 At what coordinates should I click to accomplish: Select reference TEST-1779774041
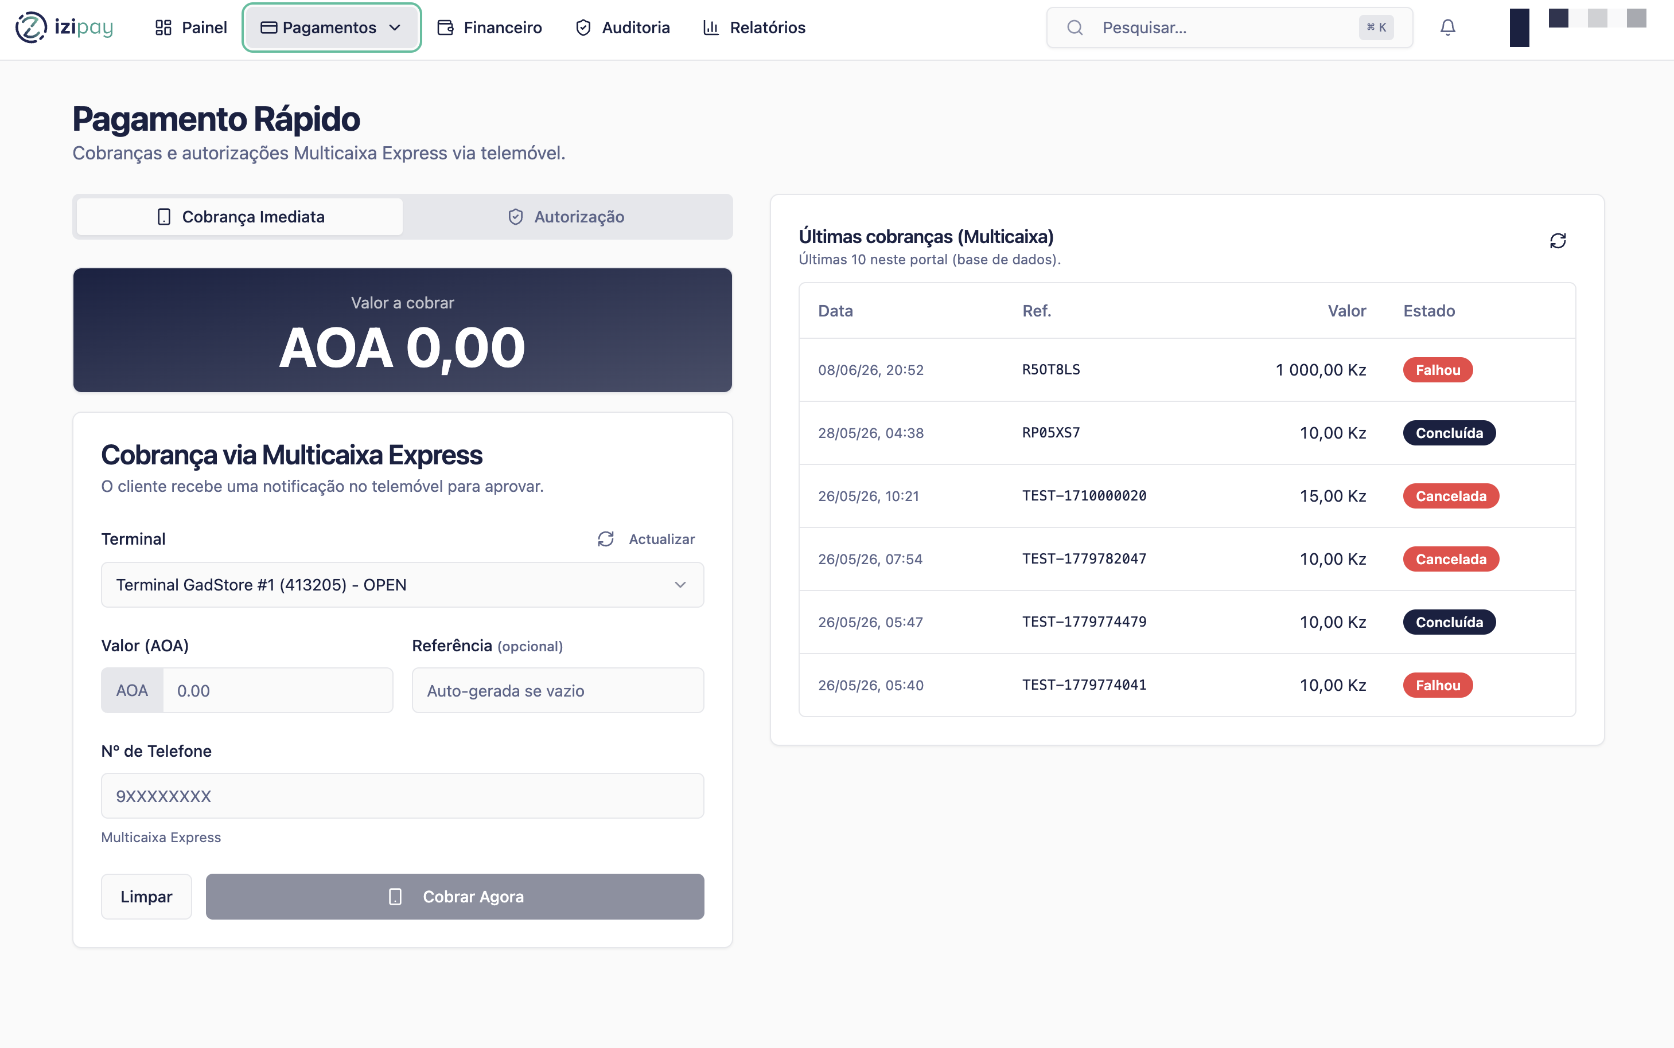click(1085, 685)
